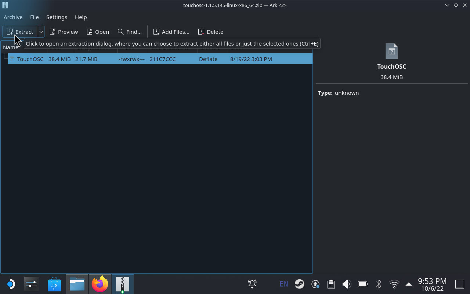Open the Archive menu
The image size is (470, 294).
(x=13, y=17)
